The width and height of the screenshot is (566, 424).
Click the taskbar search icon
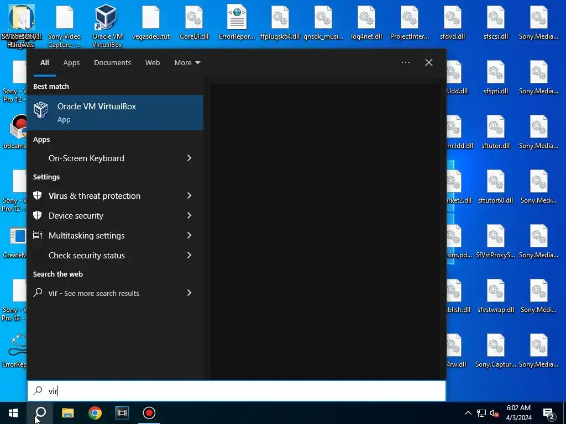[x=40, y=413]
